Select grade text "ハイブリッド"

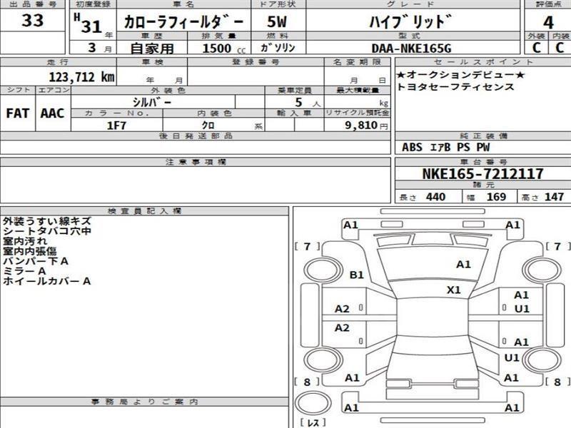pos(411,22)
